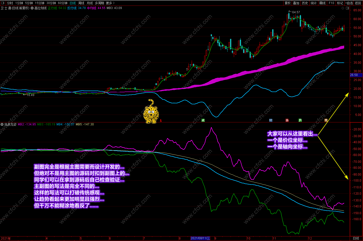Screen dimensions: 363x241
Task: Activate the 画线 drawing tool
Action: pos(323,3)
